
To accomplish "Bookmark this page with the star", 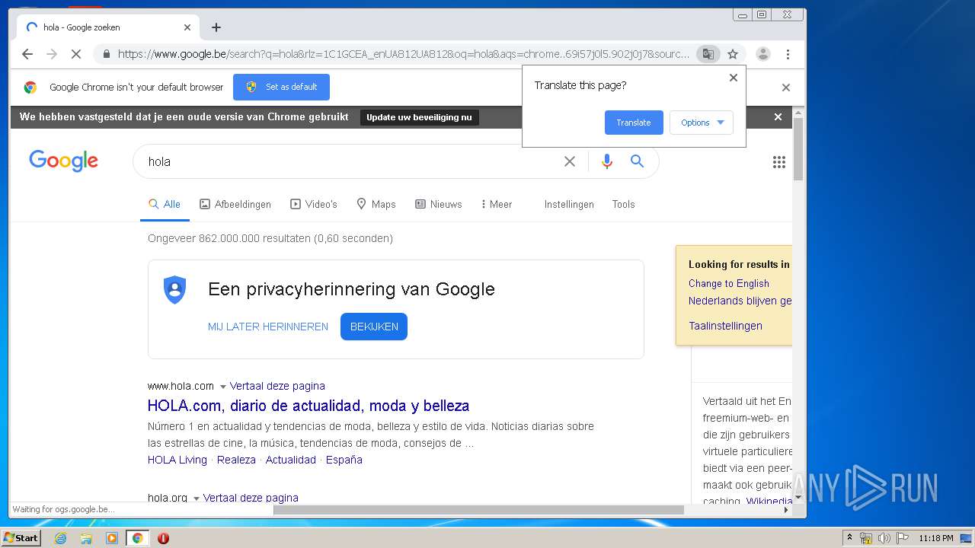I will (733, 54).
